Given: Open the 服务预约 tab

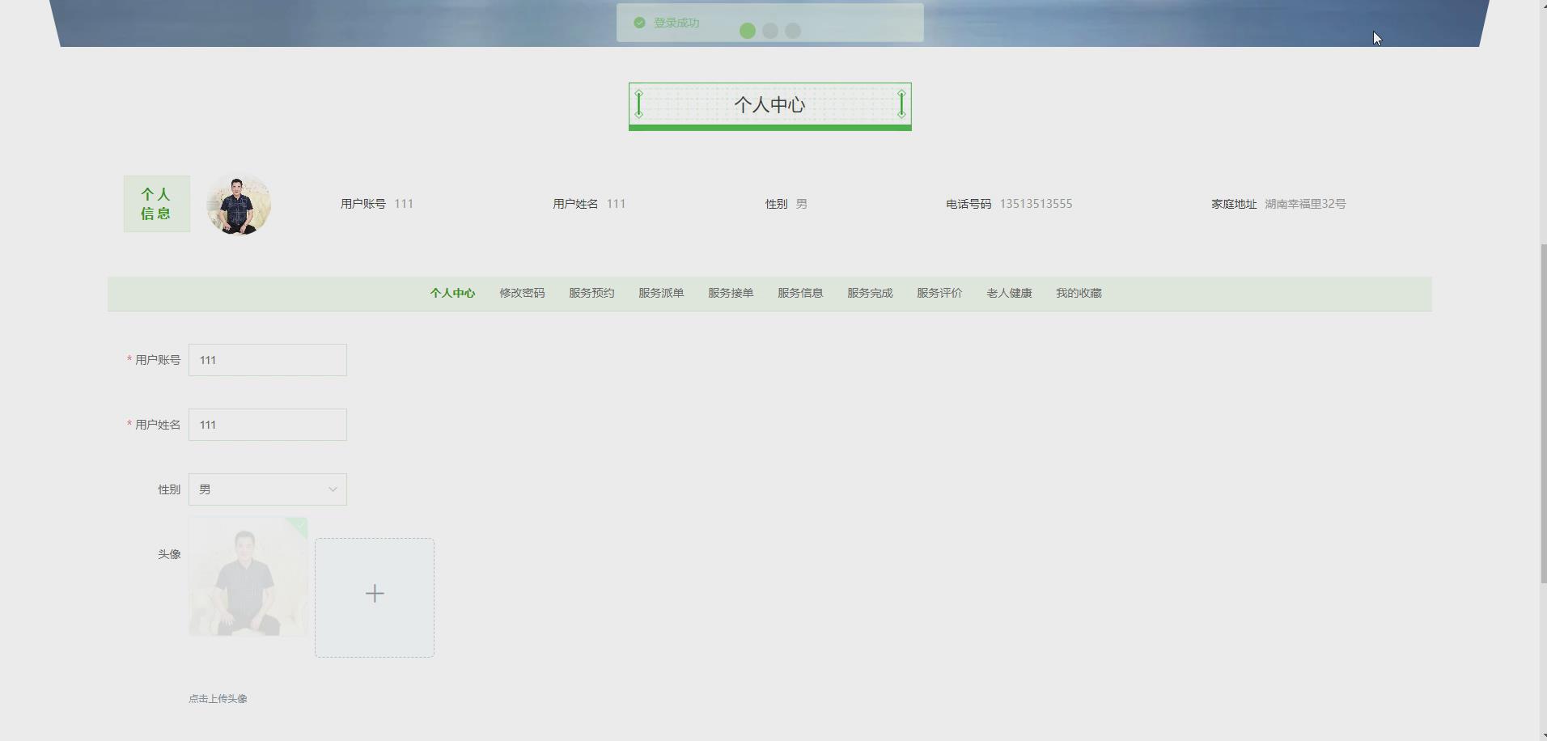Looking at the screenshot, I should point(591,293).
